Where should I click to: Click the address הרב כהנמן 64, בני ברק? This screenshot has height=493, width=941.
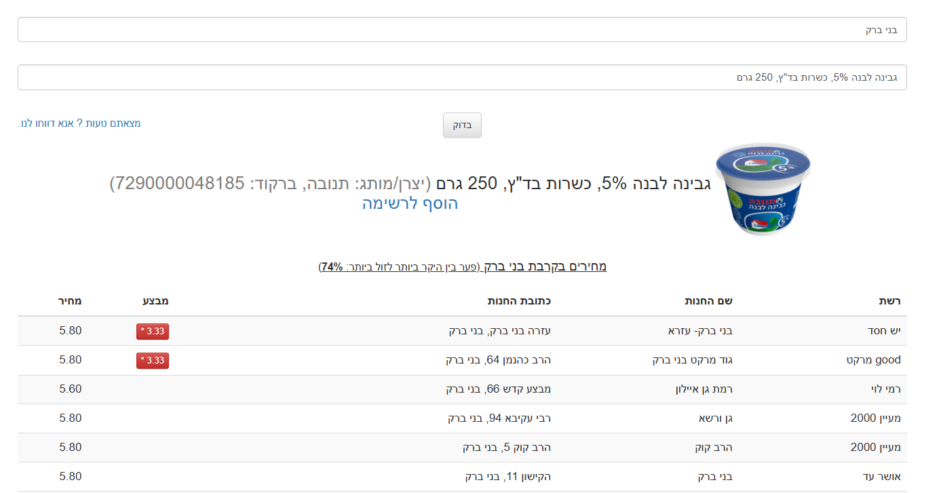point(499,360)
